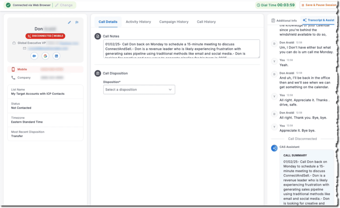Image resolution: width=340 pixels, height=208 pixels.
Task: Click the Status value 'Not Contacted'
Action: [x=21, y=108]
